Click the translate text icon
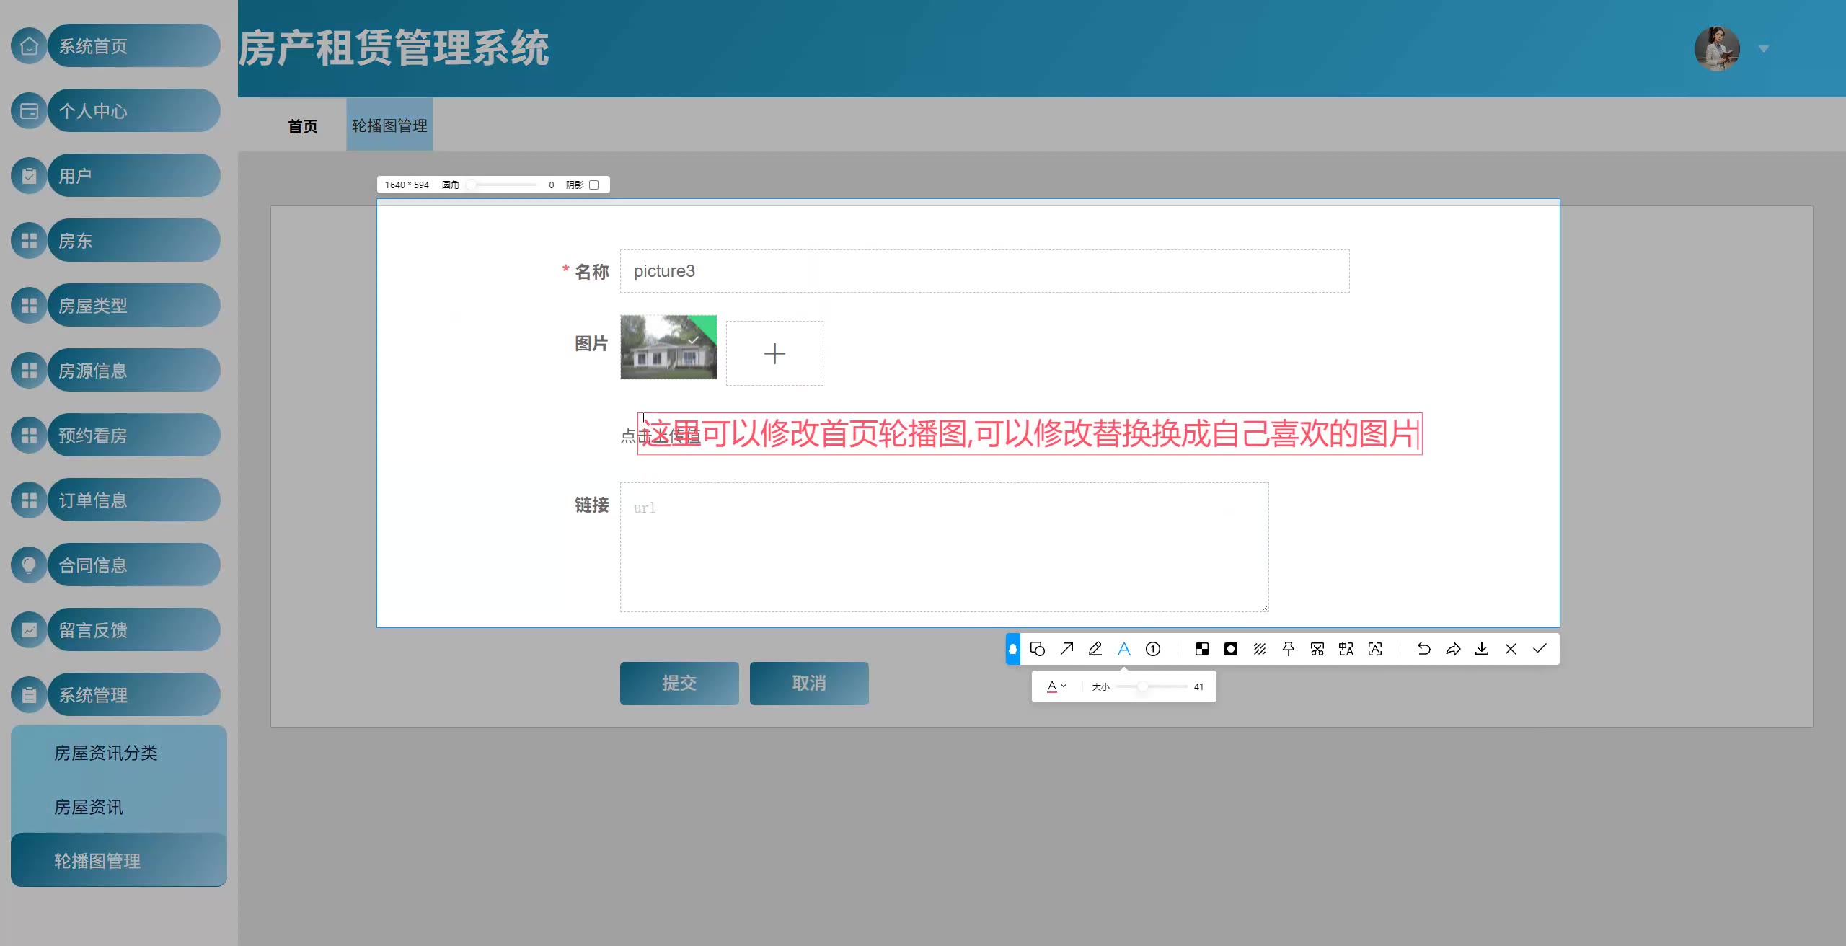1846x946 pixels. tap(1346, 649)
